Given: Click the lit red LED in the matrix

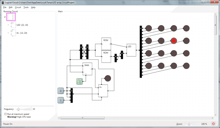Looking at the screenshot, I should (x=174, y=41).
